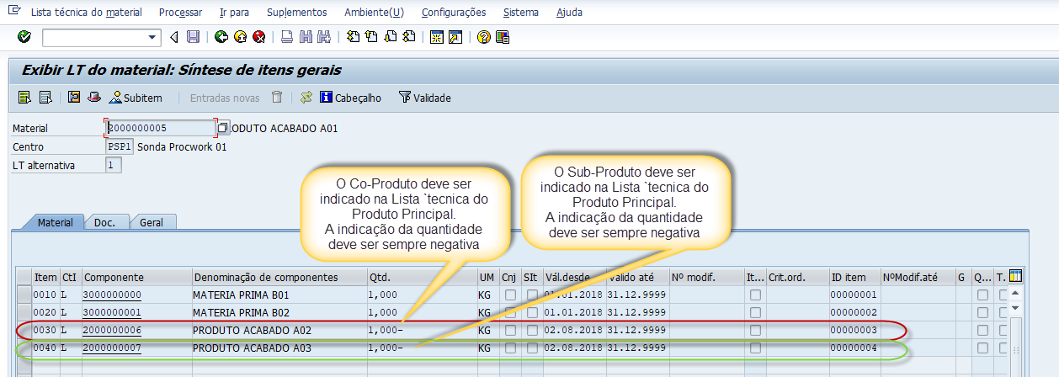Screen dimensions: 1059x377
Task: Click the green checkmark Enter icon
Action: point(24,37)
